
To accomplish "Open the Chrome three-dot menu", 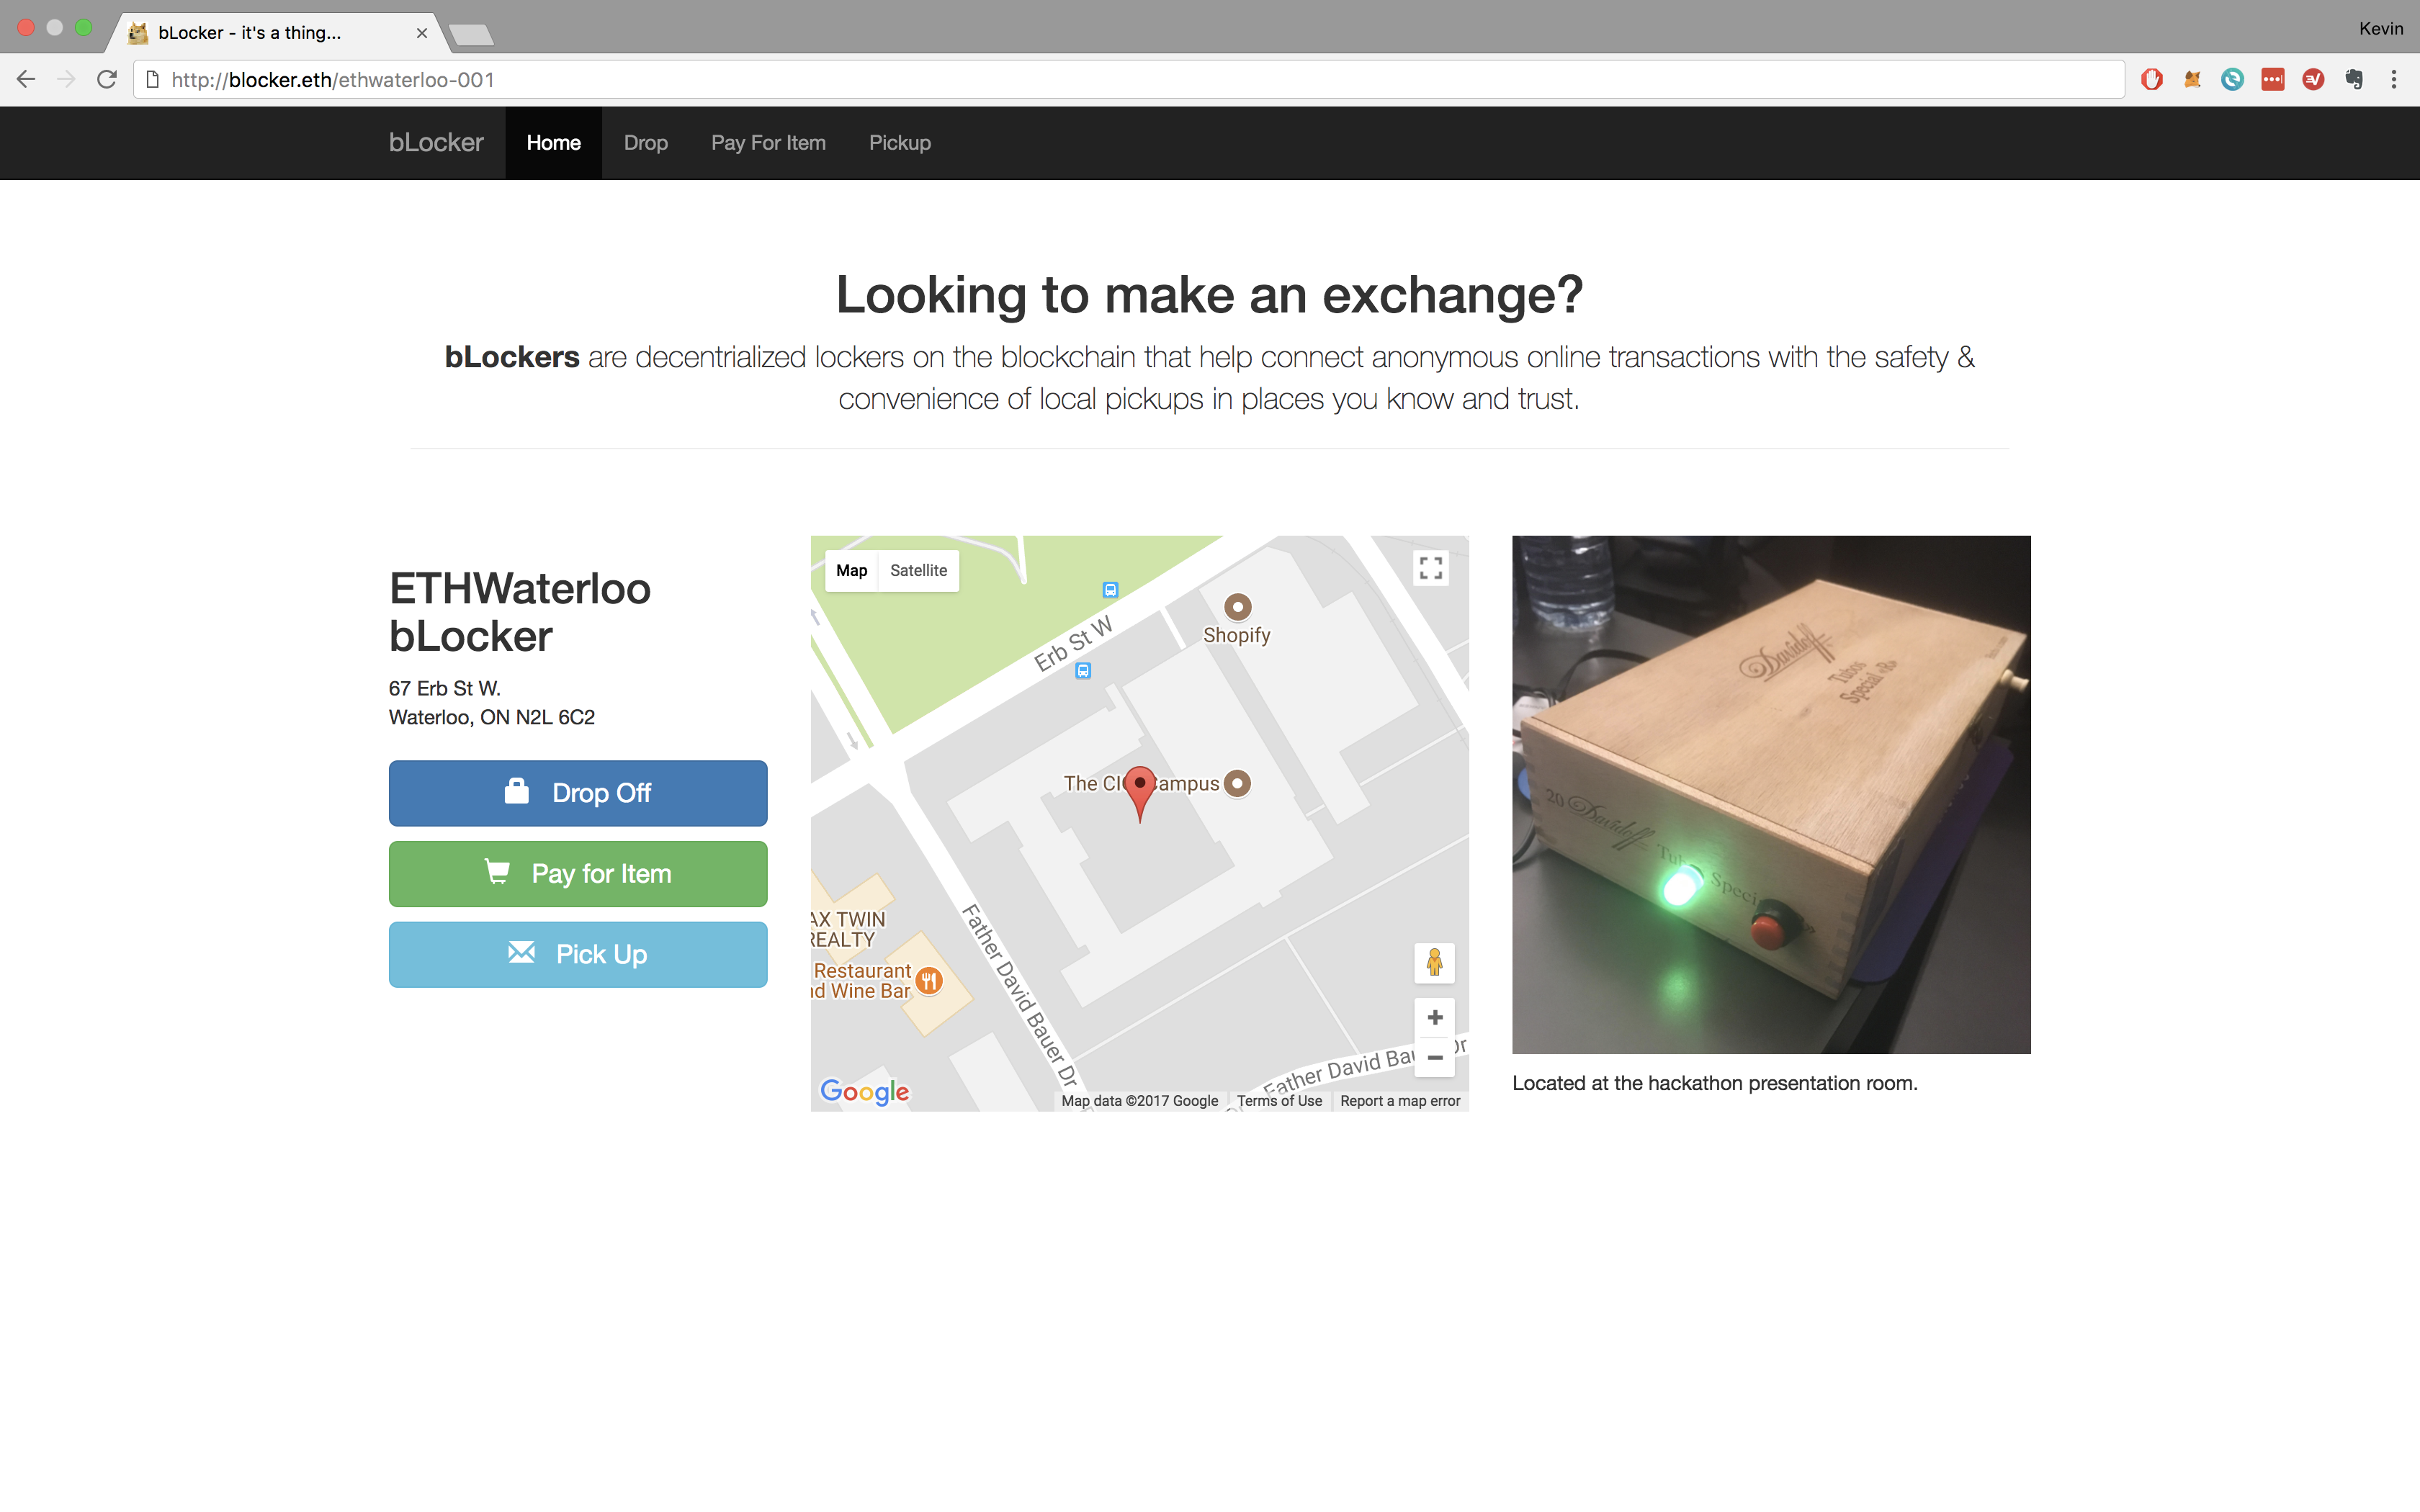I will pyautogui.click(x=2394, y=80).
